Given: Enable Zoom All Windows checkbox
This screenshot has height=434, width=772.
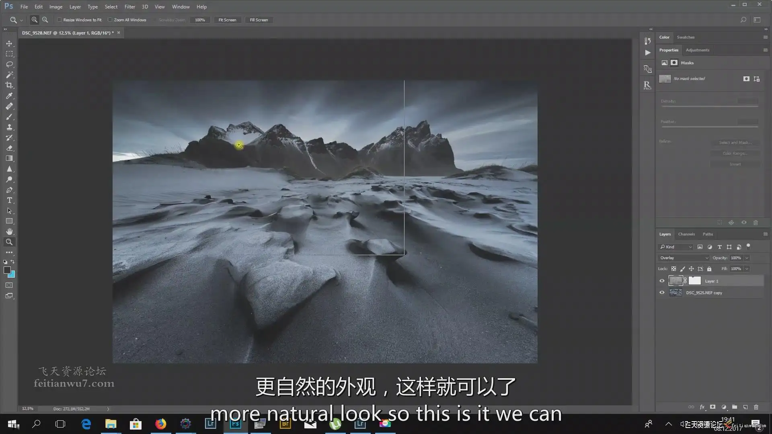Looking at the screenshot, I should tap(110, 20).
